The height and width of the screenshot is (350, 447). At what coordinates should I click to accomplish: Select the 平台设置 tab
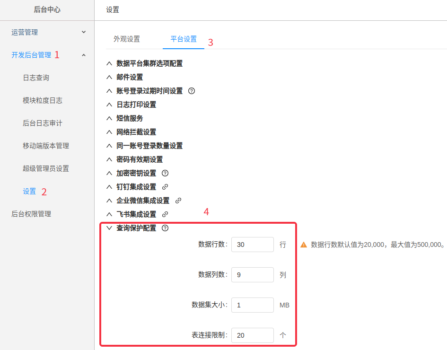click(184, 39)
